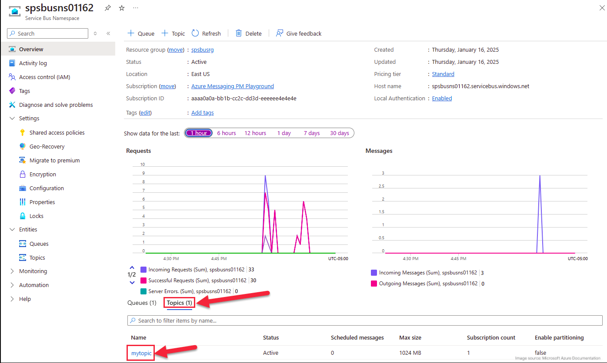Switch to the Queues (1) tab
Viewport: 607px width, 363px height.
pos(142,303)
